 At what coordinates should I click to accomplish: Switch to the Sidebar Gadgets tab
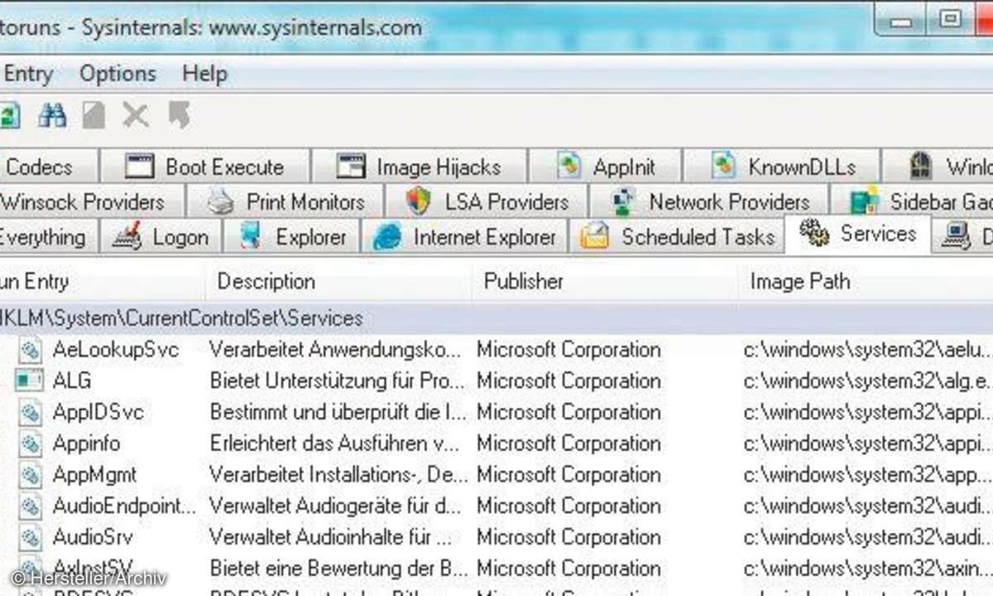[x=912, y=202]
